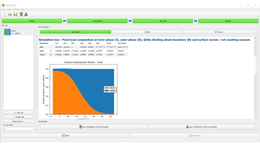
Task: Go to the Results step
Action: point(228,21)
